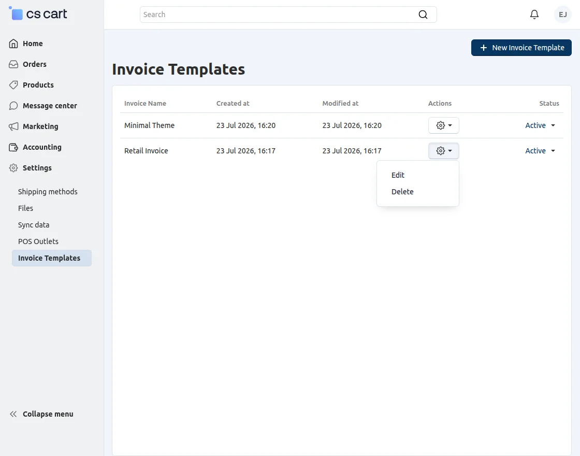Screen dimensions: 580x456
Task: Click the Message center bubble icon
Action: coord(13,106)
